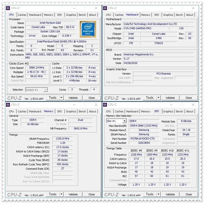Click NB Frequency value 3692.8 MHz
204x203 pixels.
(x=80, y=129)
